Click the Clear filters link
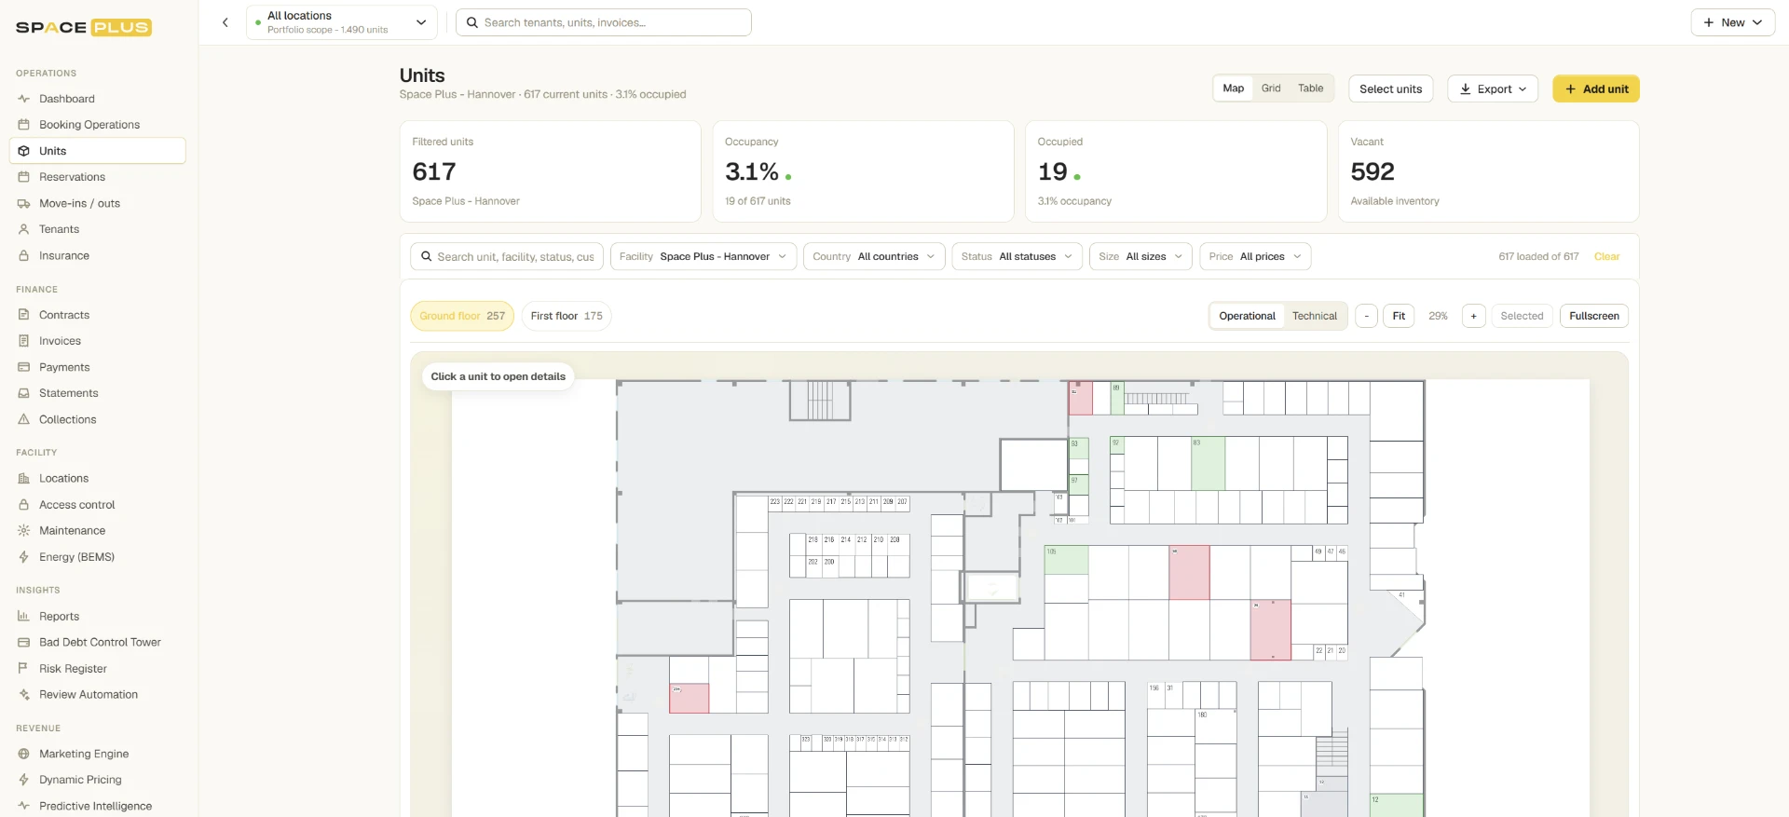1789x817 pixels. coord(1606,256)
